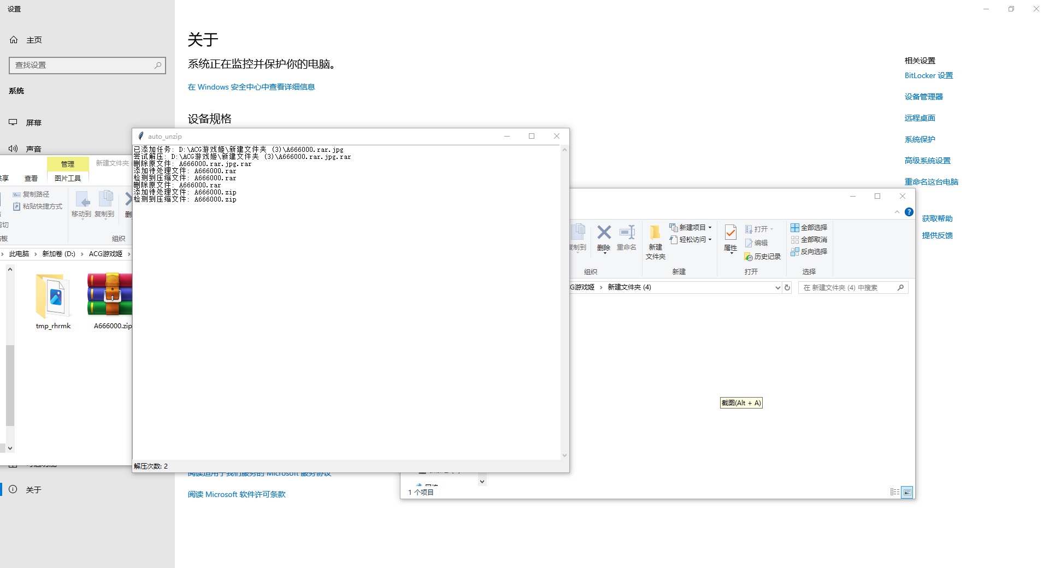Click 全部取消 (Select none) in ribbon
Image resolution: width=1049 pixels, height=568 pixels.
coord(809,240)
